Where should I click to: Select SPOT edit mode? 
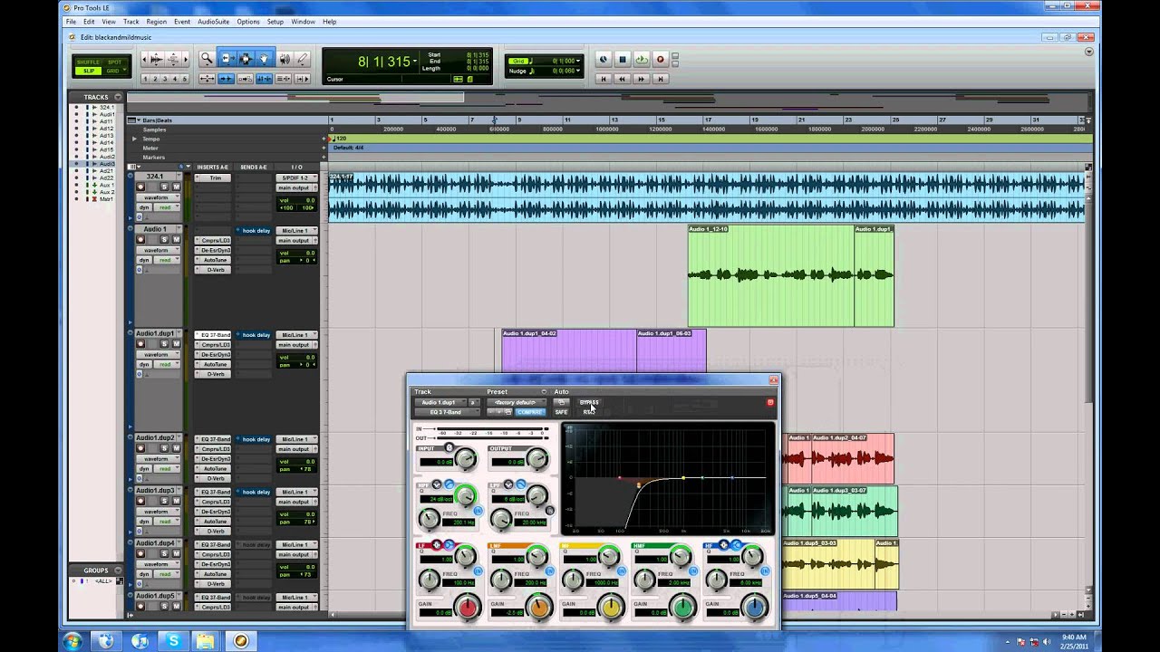pyautogui.click(x=115, y=62)
